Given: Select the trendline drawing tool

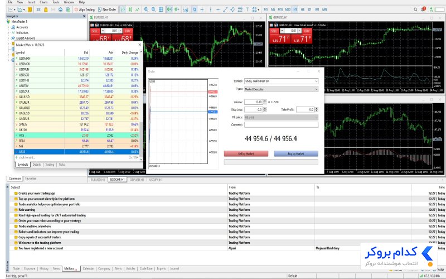Looking at the screenshot, I should point(225,9).
